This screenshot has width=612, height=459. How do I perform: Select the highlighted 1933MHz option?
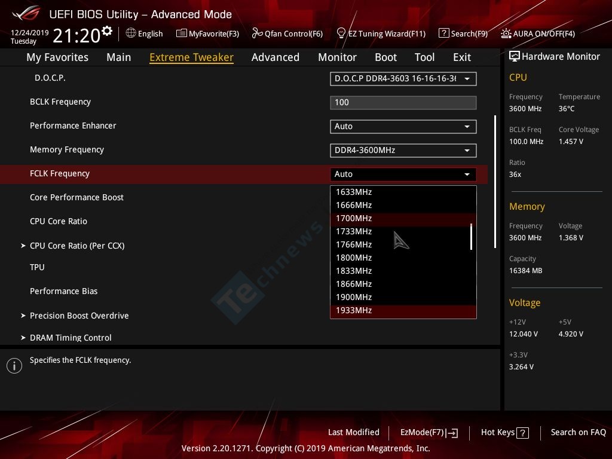[403, 310]
